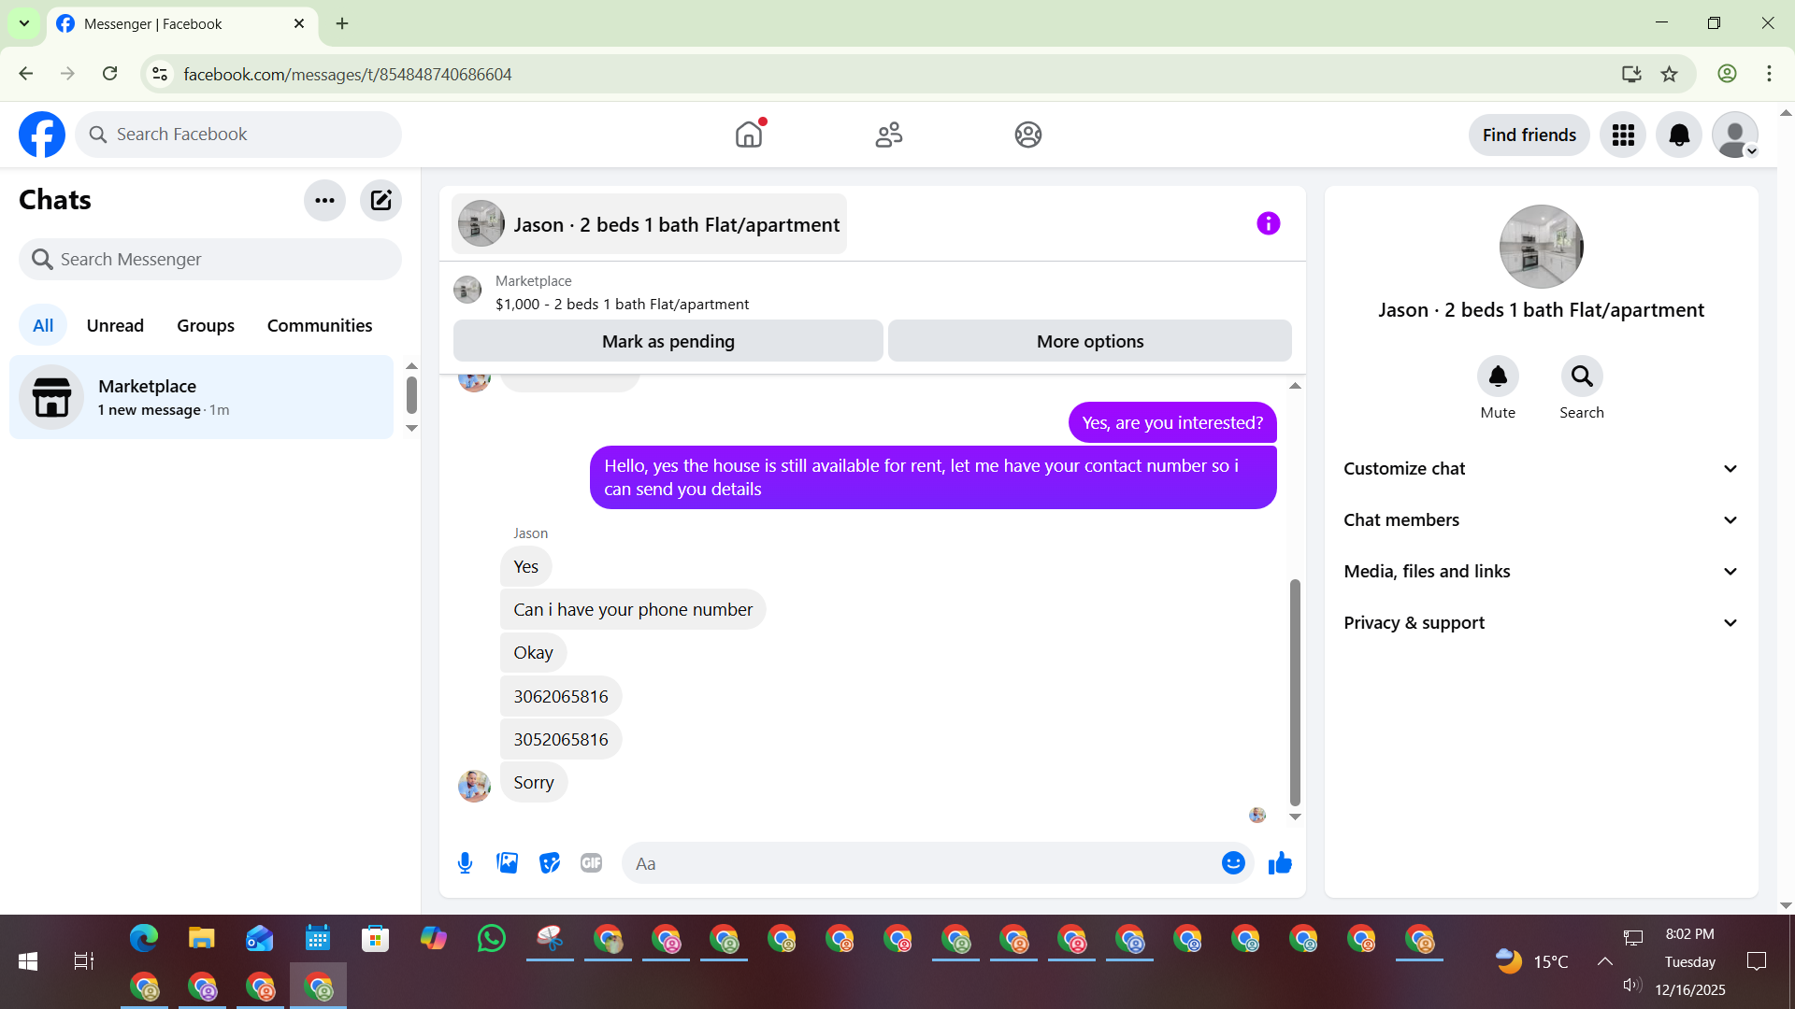Open the account profile menu
The width and height of the screenshot is (1795, 1009).
(1735, 135)
